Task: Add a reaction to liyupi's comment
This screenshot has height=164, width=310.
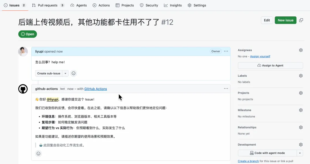Action: [73, 74]
